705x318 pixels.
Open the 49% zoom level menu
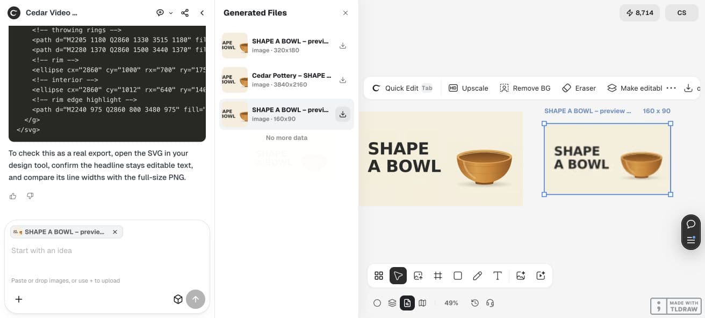(451, 303)
